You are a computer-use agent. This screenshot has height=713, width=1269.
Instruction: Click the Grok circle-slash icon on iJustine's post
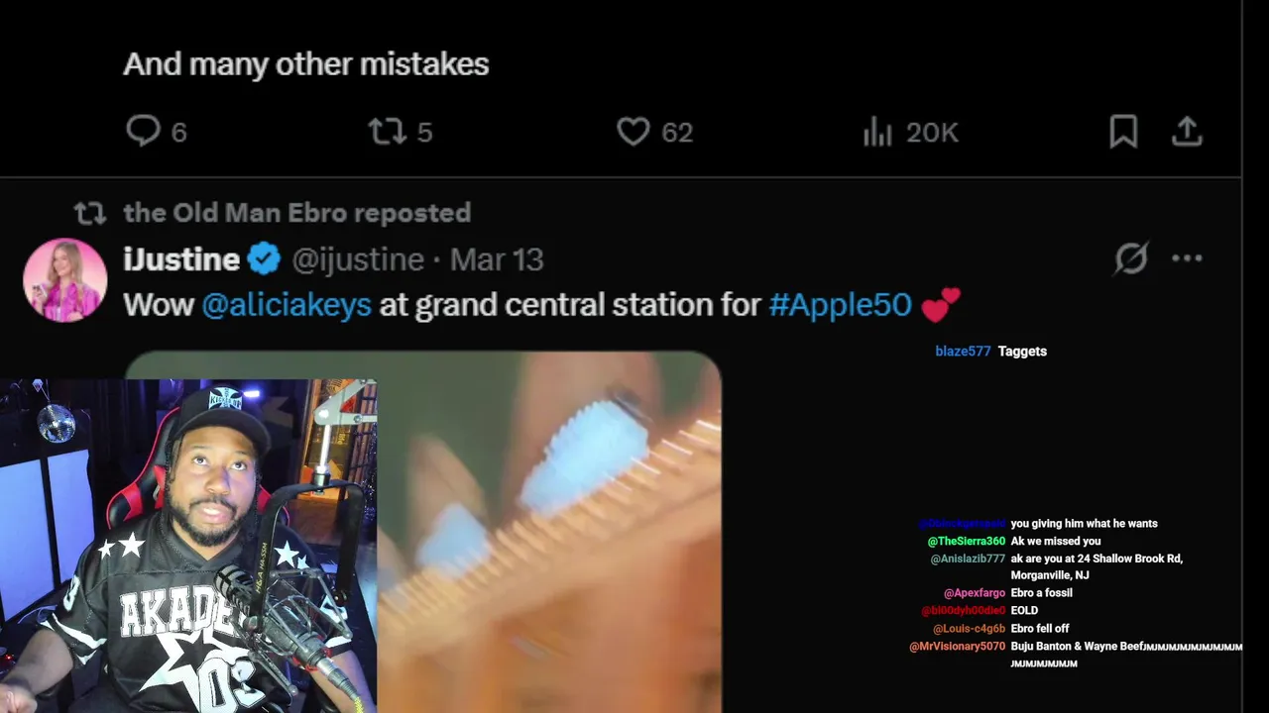[1131, 258]
